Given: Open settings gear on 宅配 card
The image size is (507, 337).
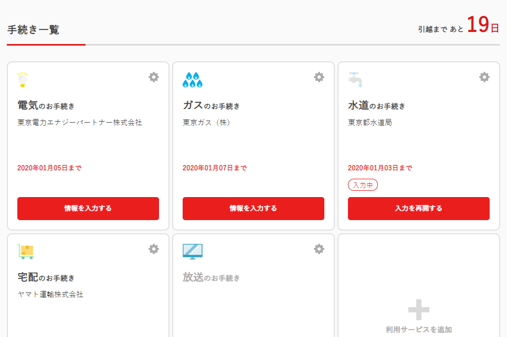Looking at the screenshot, I should [x=154, y=249].
